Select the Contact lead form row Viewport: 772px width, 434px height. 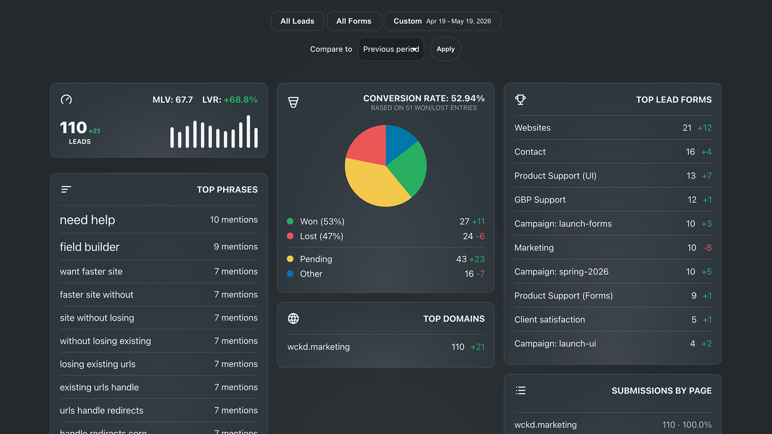613,152
